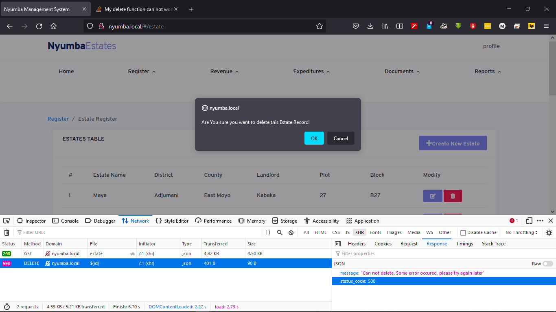The width and height of the screenshot is (556, 312).
Task: Click the NyumbaEstates logo
Action: (82, 46)
